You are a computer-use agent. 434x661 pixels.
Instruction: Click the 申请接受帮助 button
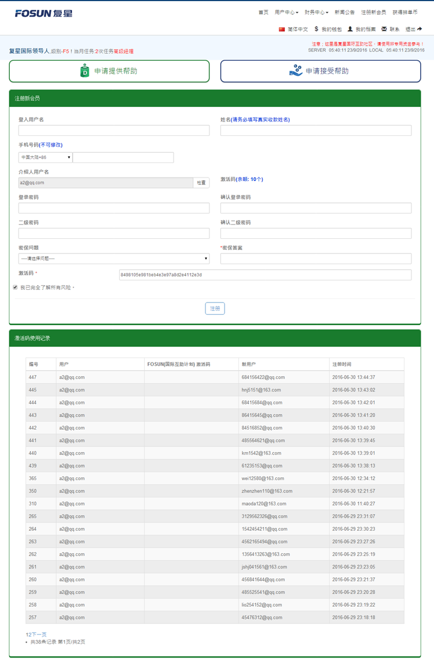(x=321, y=71)
